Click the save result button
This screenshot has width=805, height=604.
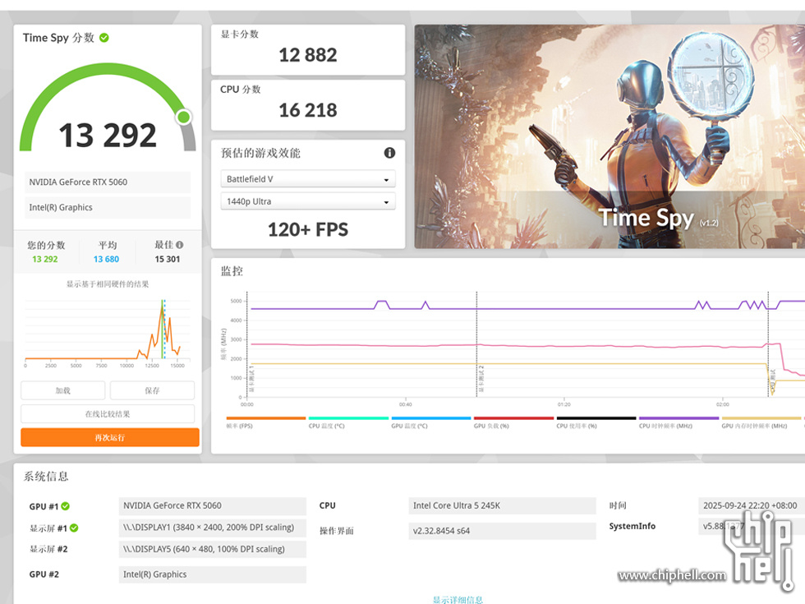(152, 390)
